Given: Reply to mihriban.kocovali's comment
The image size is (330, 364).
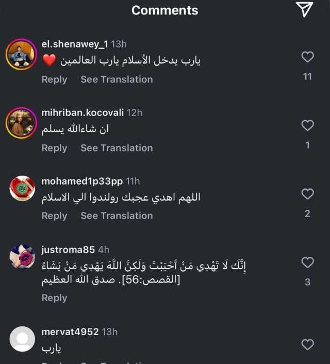Looking at the screenshot, I should click(54, 148).
